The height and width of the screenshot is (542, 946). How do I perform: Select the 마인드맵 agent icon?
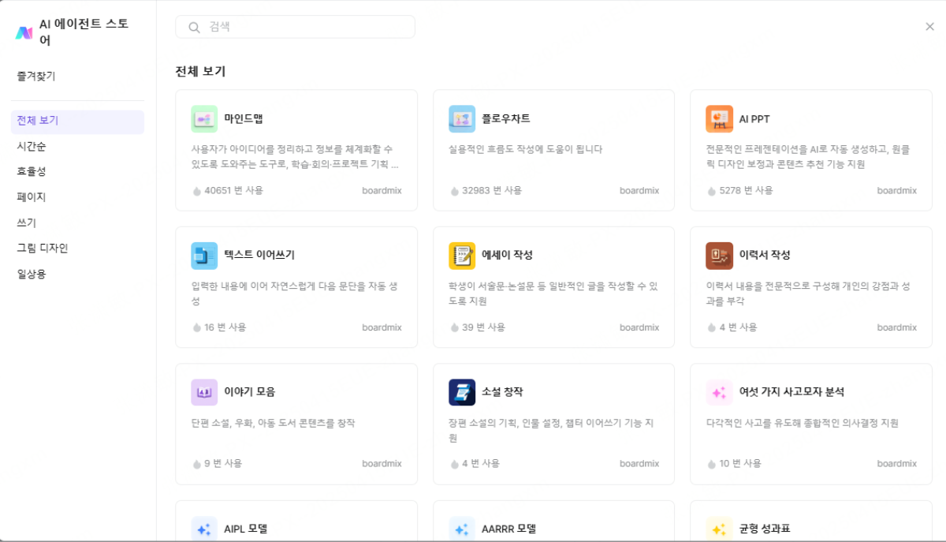click(204, 118)
